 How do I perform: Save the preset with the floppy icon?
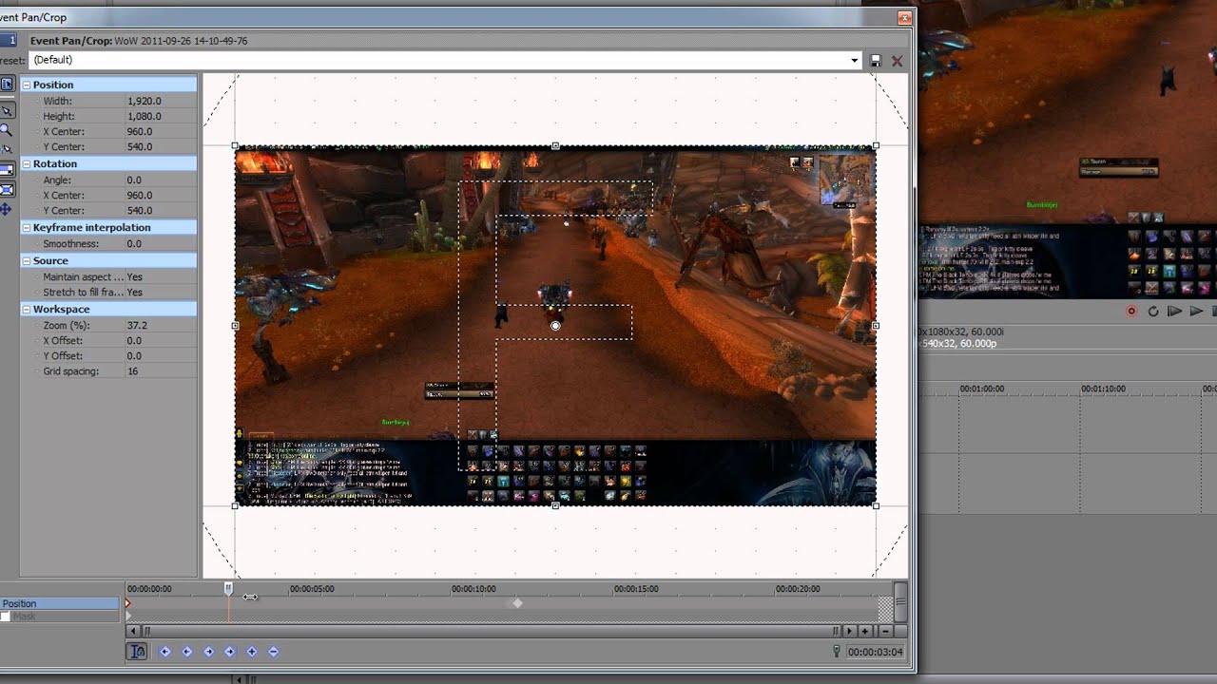(x=876, y=60)
